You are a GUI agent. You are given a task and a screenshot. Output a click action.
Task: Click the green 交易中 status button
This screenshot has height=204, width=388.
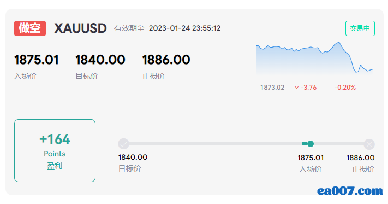click(x=360, y=28)
